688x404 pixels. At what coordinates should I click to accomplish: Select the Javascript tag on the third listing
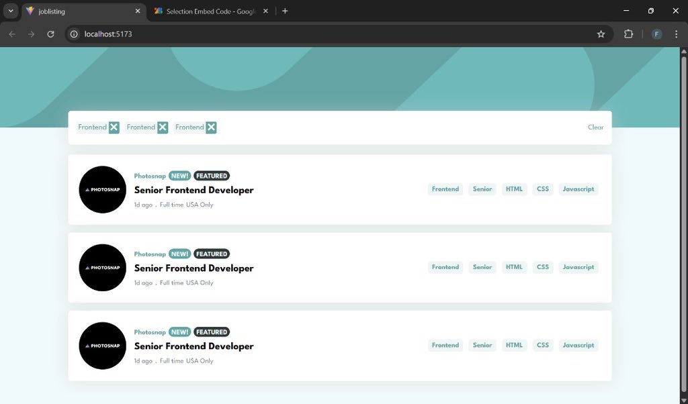(x=578, y=345)
